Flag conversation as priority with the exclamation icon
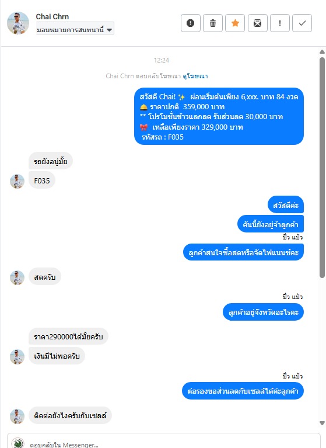 coord(280,23)
